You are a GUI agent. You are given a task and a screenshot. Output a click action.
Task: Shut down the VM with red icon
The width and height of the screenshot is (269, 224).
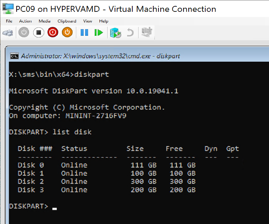click(53, 32)
